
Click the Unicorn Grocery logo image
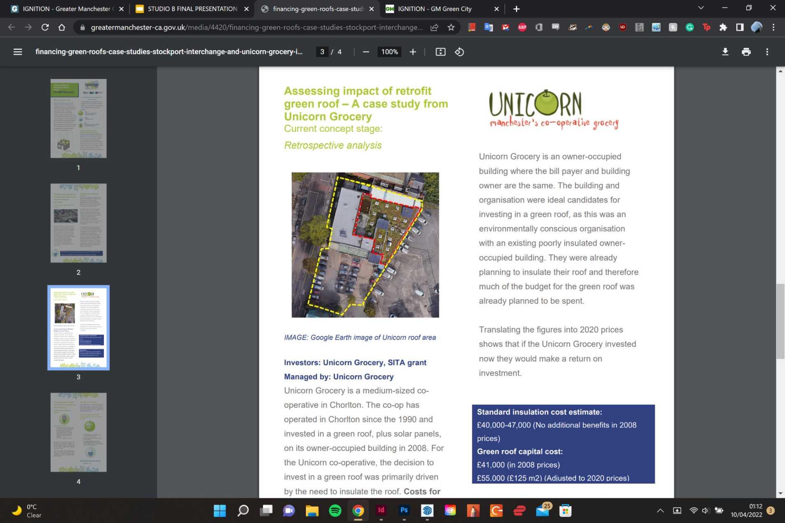(x=554, y=110)
